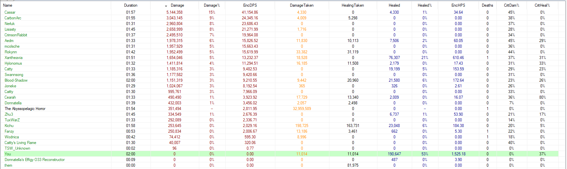Screen dimensions: 567x169
Task: Sort rows by the Deaths column
Action: click(x=487, y=5)
